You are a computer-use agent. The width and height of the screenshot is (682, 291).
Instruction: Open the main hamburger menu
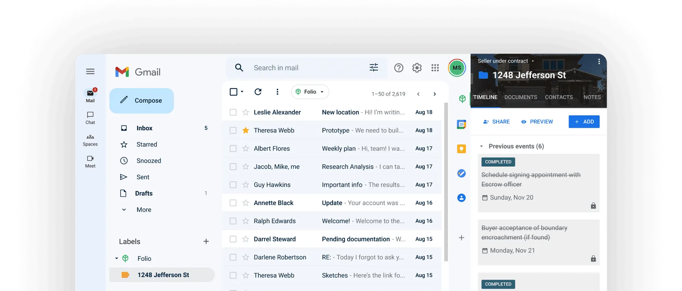pyautogui.click(x=90, y=71)
